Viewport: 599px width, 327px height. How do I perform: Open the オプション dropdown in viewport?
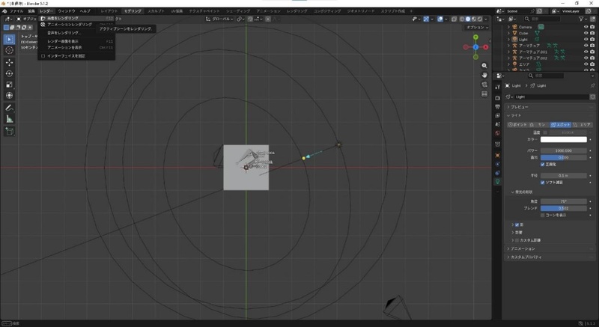(x=477, y=28)
